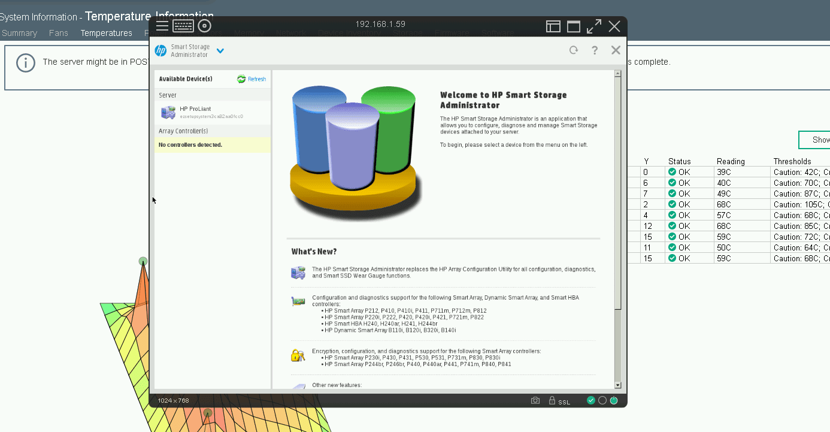Click the Server section header
The height and width of the screenshot is (432, 830).
[x=213, y=95]
